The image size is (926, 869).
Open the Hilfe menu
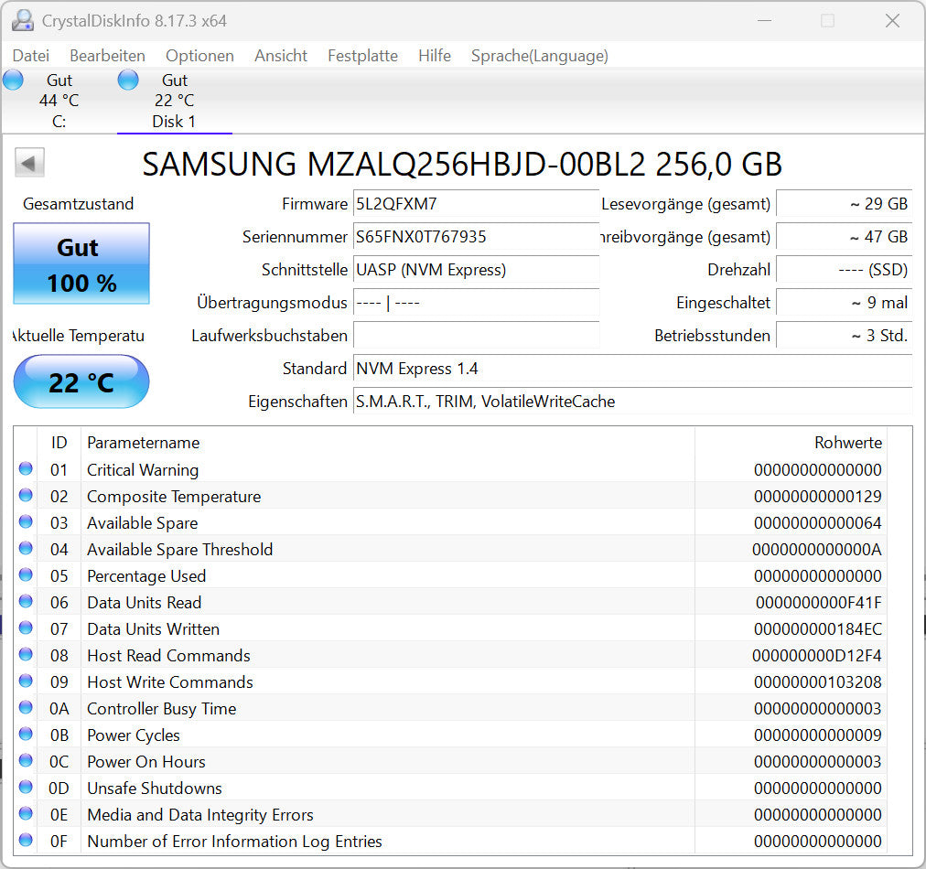(434, 56)
